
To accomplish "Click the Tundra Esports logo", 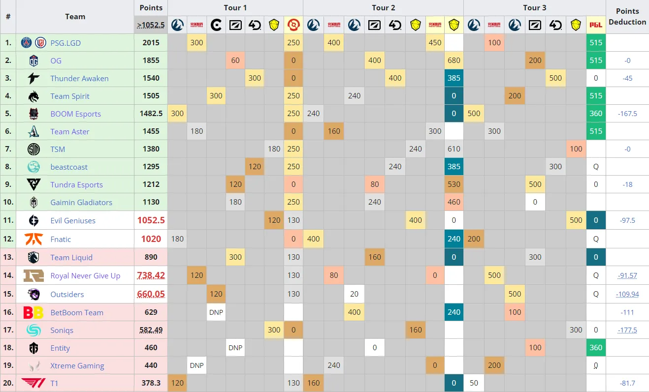I will 33,184.
